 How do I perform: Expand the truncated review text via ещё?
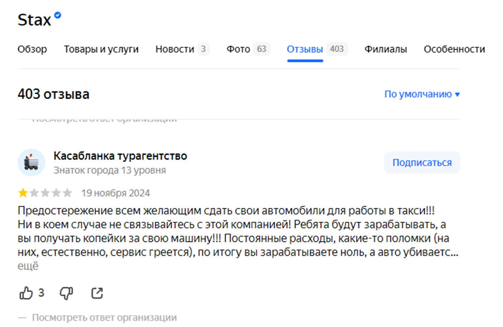(28, 265)
